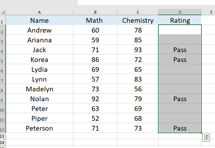This screenshot has width=215, height=148.
Task: Click Jack's Chemistry score 93
Action: [138, 50]
